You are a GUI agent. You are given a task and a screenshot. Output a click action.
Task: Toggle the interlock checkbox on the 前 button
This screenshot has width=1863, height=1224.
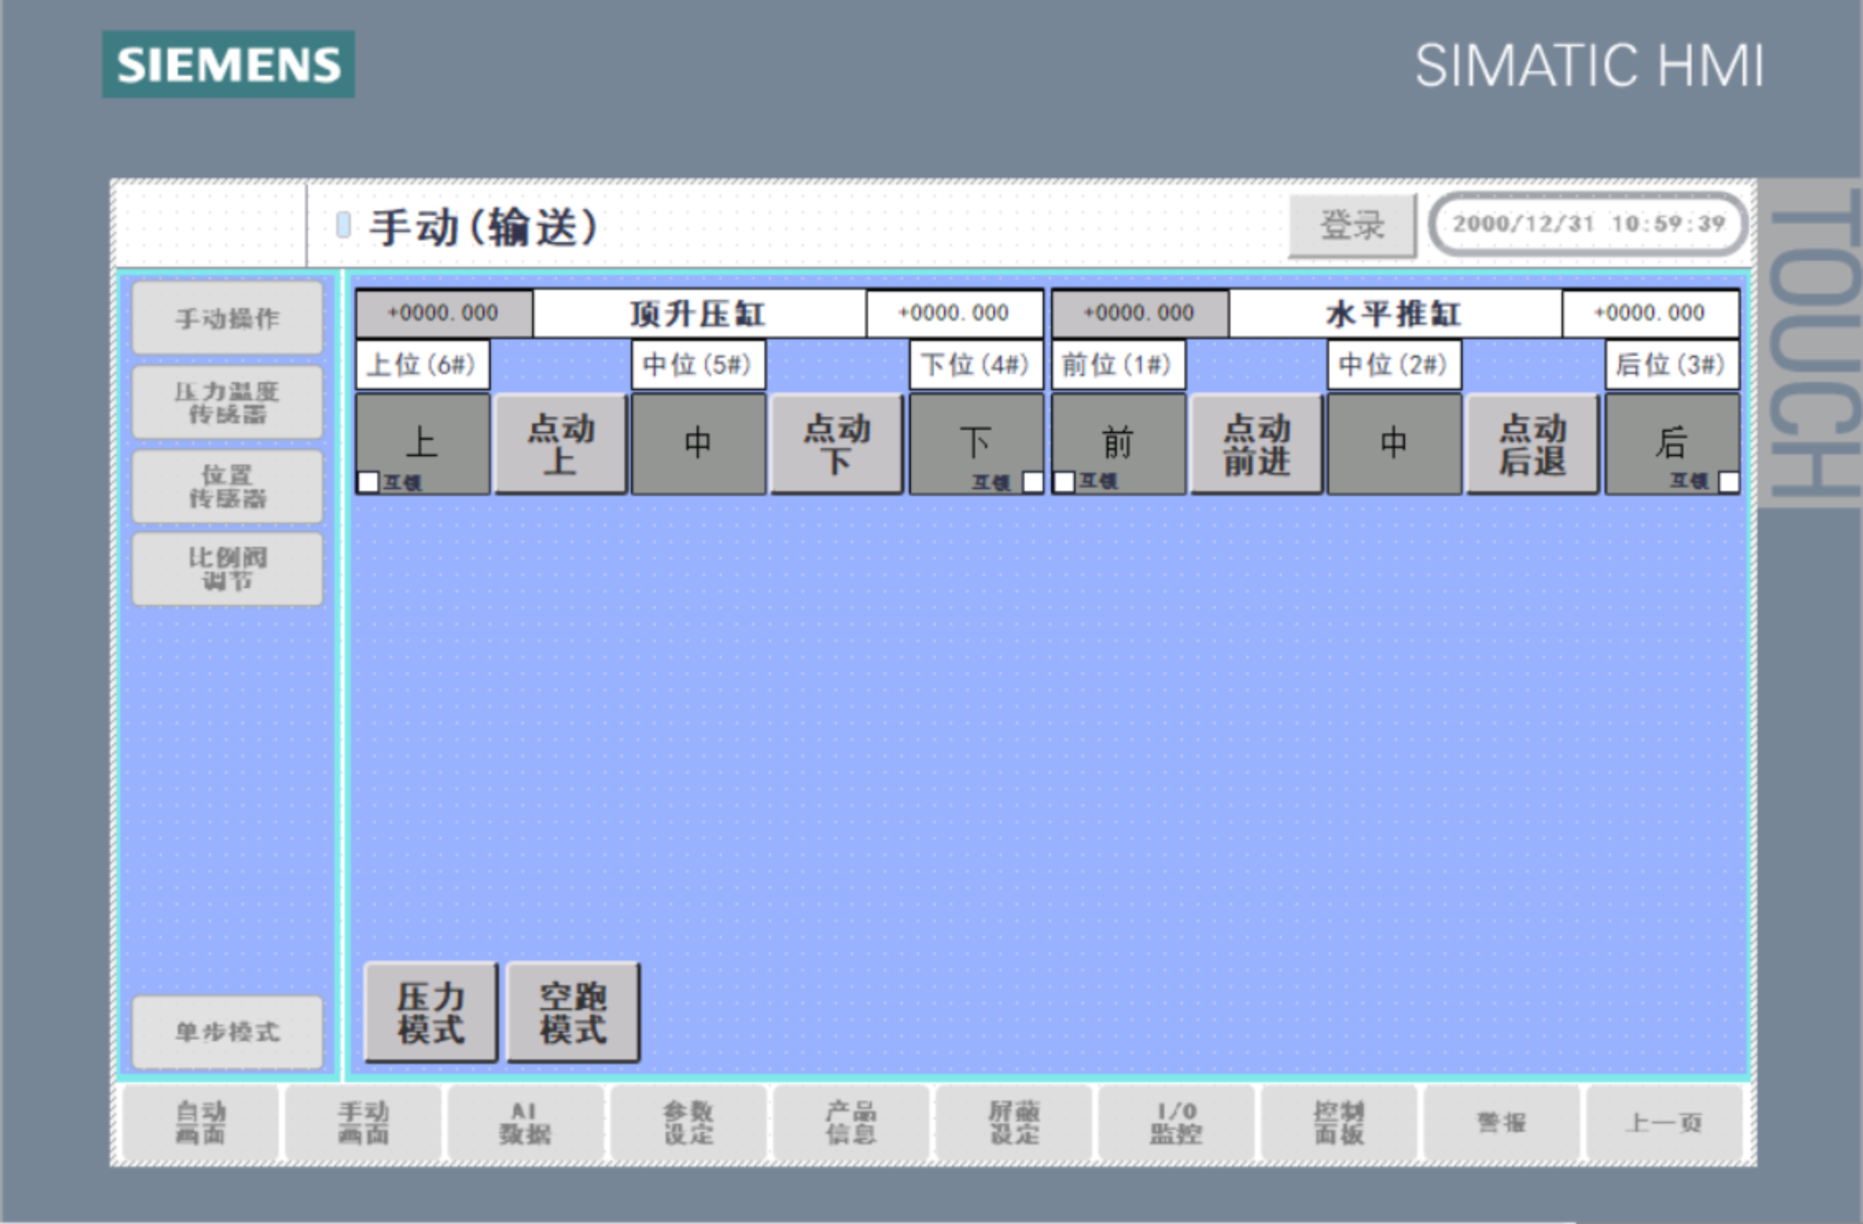click(1064, 482)
